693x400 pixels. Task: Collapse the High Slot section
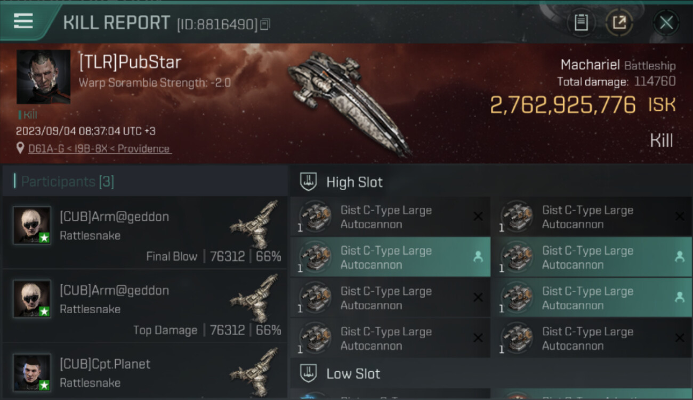pos(354,182)
